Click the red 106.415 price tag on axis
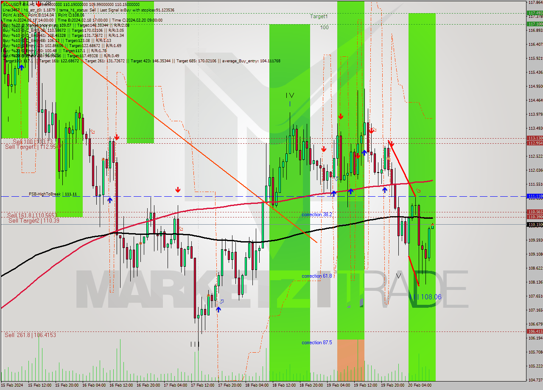Image resolution: width=543 pixels, height=390 pixels. coord(535,331)
